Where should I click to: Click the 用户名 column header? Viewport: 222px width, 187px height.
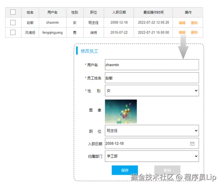point(52,12)
